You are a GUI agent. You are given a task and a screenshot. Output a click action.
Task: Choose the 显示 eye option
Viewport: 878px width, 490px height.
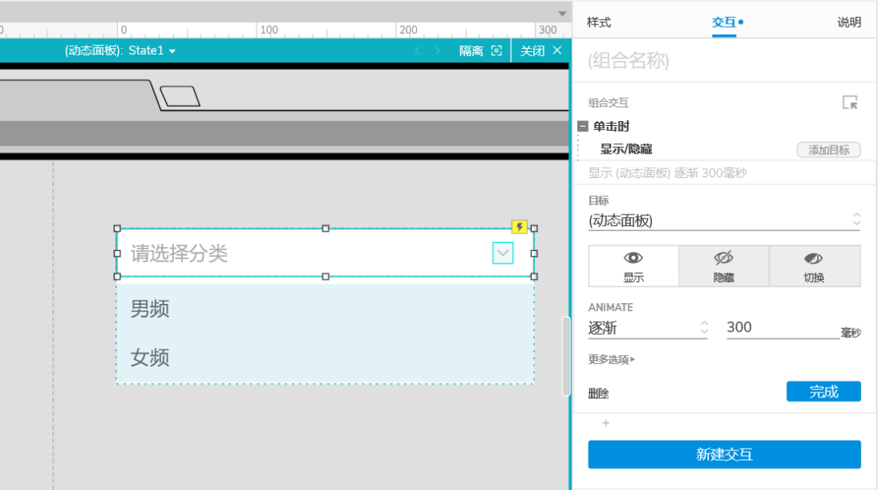click(633, 266)
